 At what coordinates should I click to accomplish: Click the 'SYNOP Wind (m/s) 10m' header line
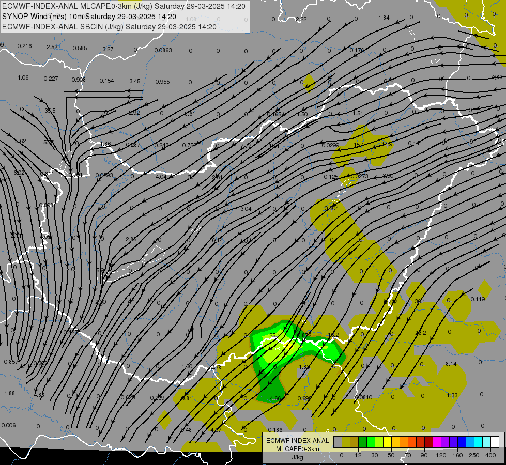coord(89,17)
